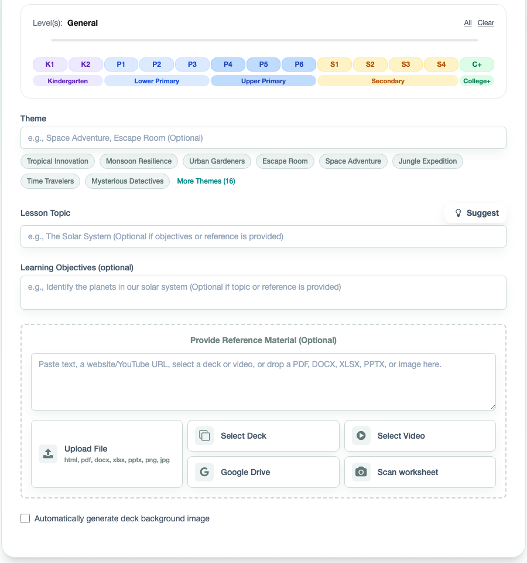The image size is (527, 563).
Task: Clear the selected levels
Action: point(486,23)
